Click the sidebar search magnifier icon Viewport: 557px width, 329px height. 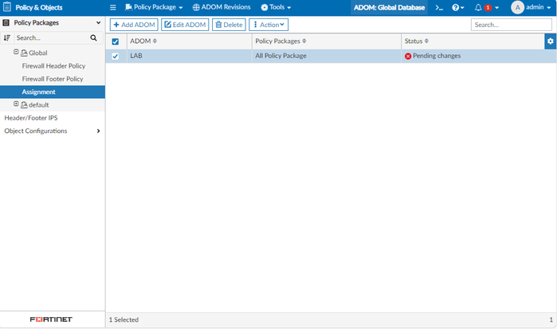pos(93,37)
